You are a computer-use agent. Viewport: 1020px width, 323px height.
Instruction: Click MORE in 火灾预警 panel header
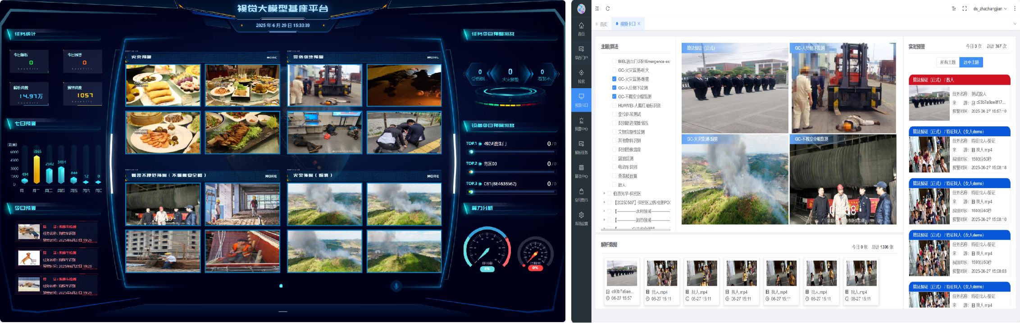[272, 58]
